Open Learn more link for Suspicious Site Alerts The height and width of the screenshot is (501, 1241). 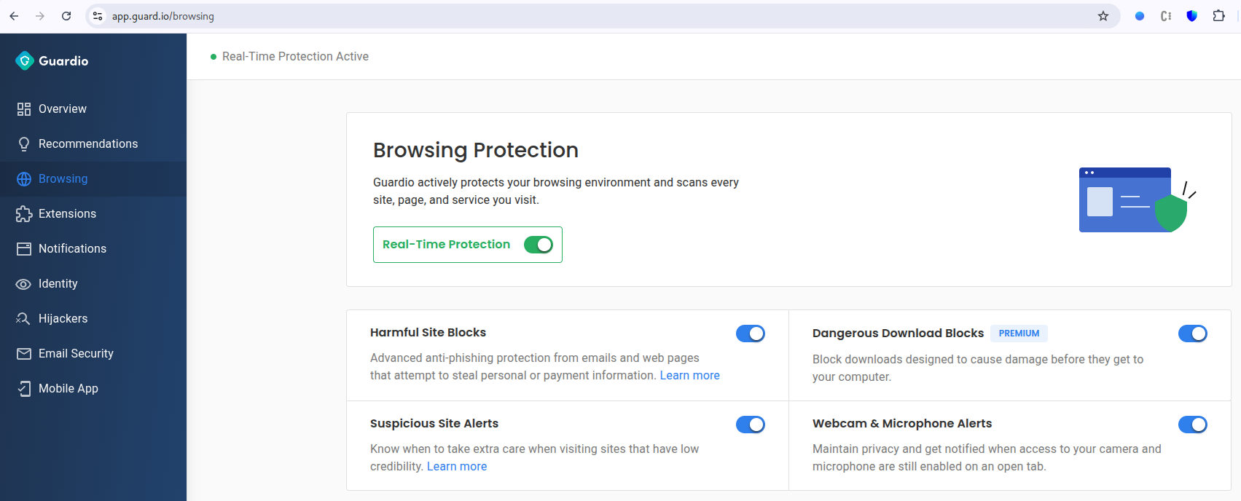pyautogui.click(x=457, y=467)
